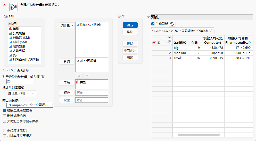This screenshot has width=256, height=141.
Task: Enable 关闭汇总表时提示保存 checkbox
Action: pyautogui.click(x=5, y=121)
